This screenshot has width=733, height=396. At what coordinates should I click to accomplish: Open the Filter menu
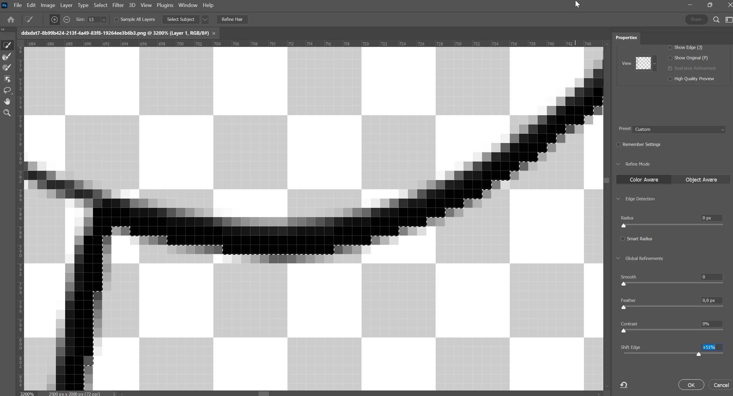pos(118,5)
